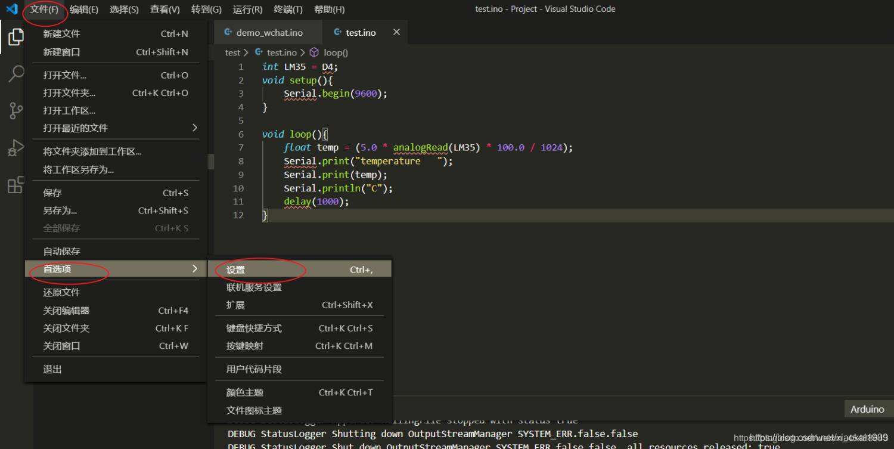
Task: Choose 还原文件 menu entry
Action: point(116,292)
